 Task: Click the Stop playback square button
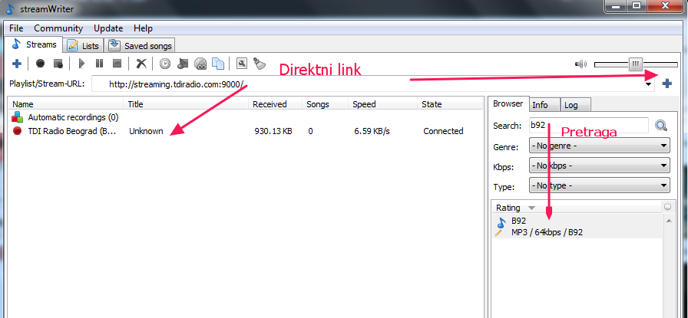(117, 64)
